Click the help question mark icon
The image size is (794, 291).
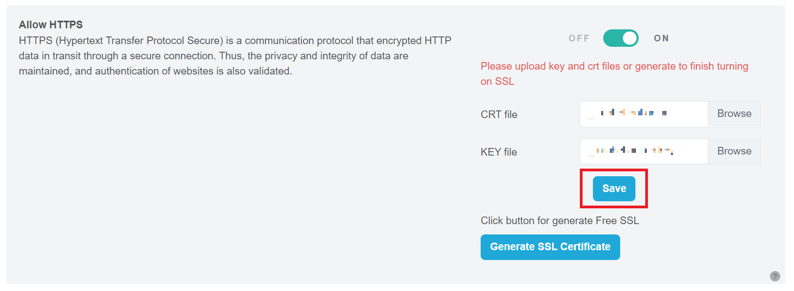(775, 276)
